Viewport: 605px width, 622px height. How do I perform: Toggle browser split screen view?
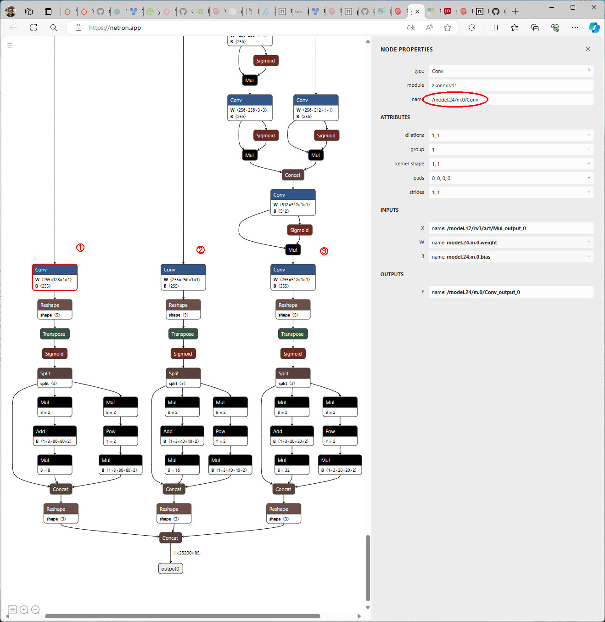pyautogui.click(x=494, y=28)
